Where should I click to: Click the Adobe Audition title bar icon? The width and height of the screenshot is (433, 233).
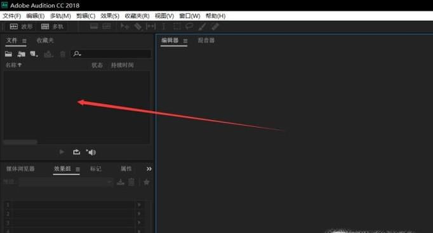click(x=4, y=4)
